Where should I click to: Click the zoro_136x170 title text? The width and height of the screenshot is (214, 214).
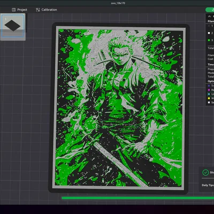point(118,3)
